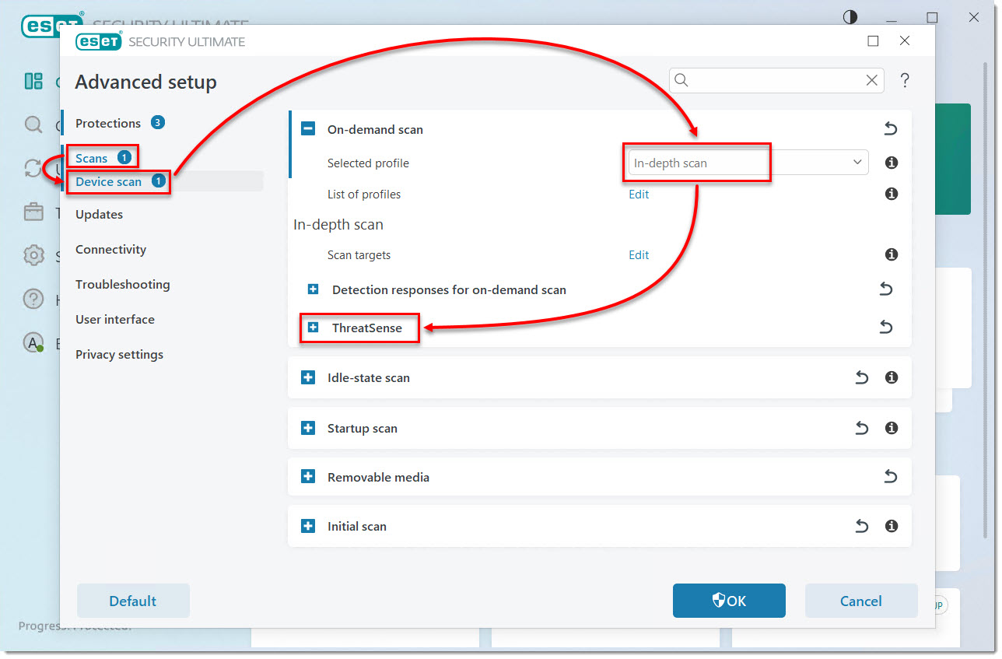Expand the Startup scan section
This screenshot has height=659, width=1002.
tap(308, 428)
